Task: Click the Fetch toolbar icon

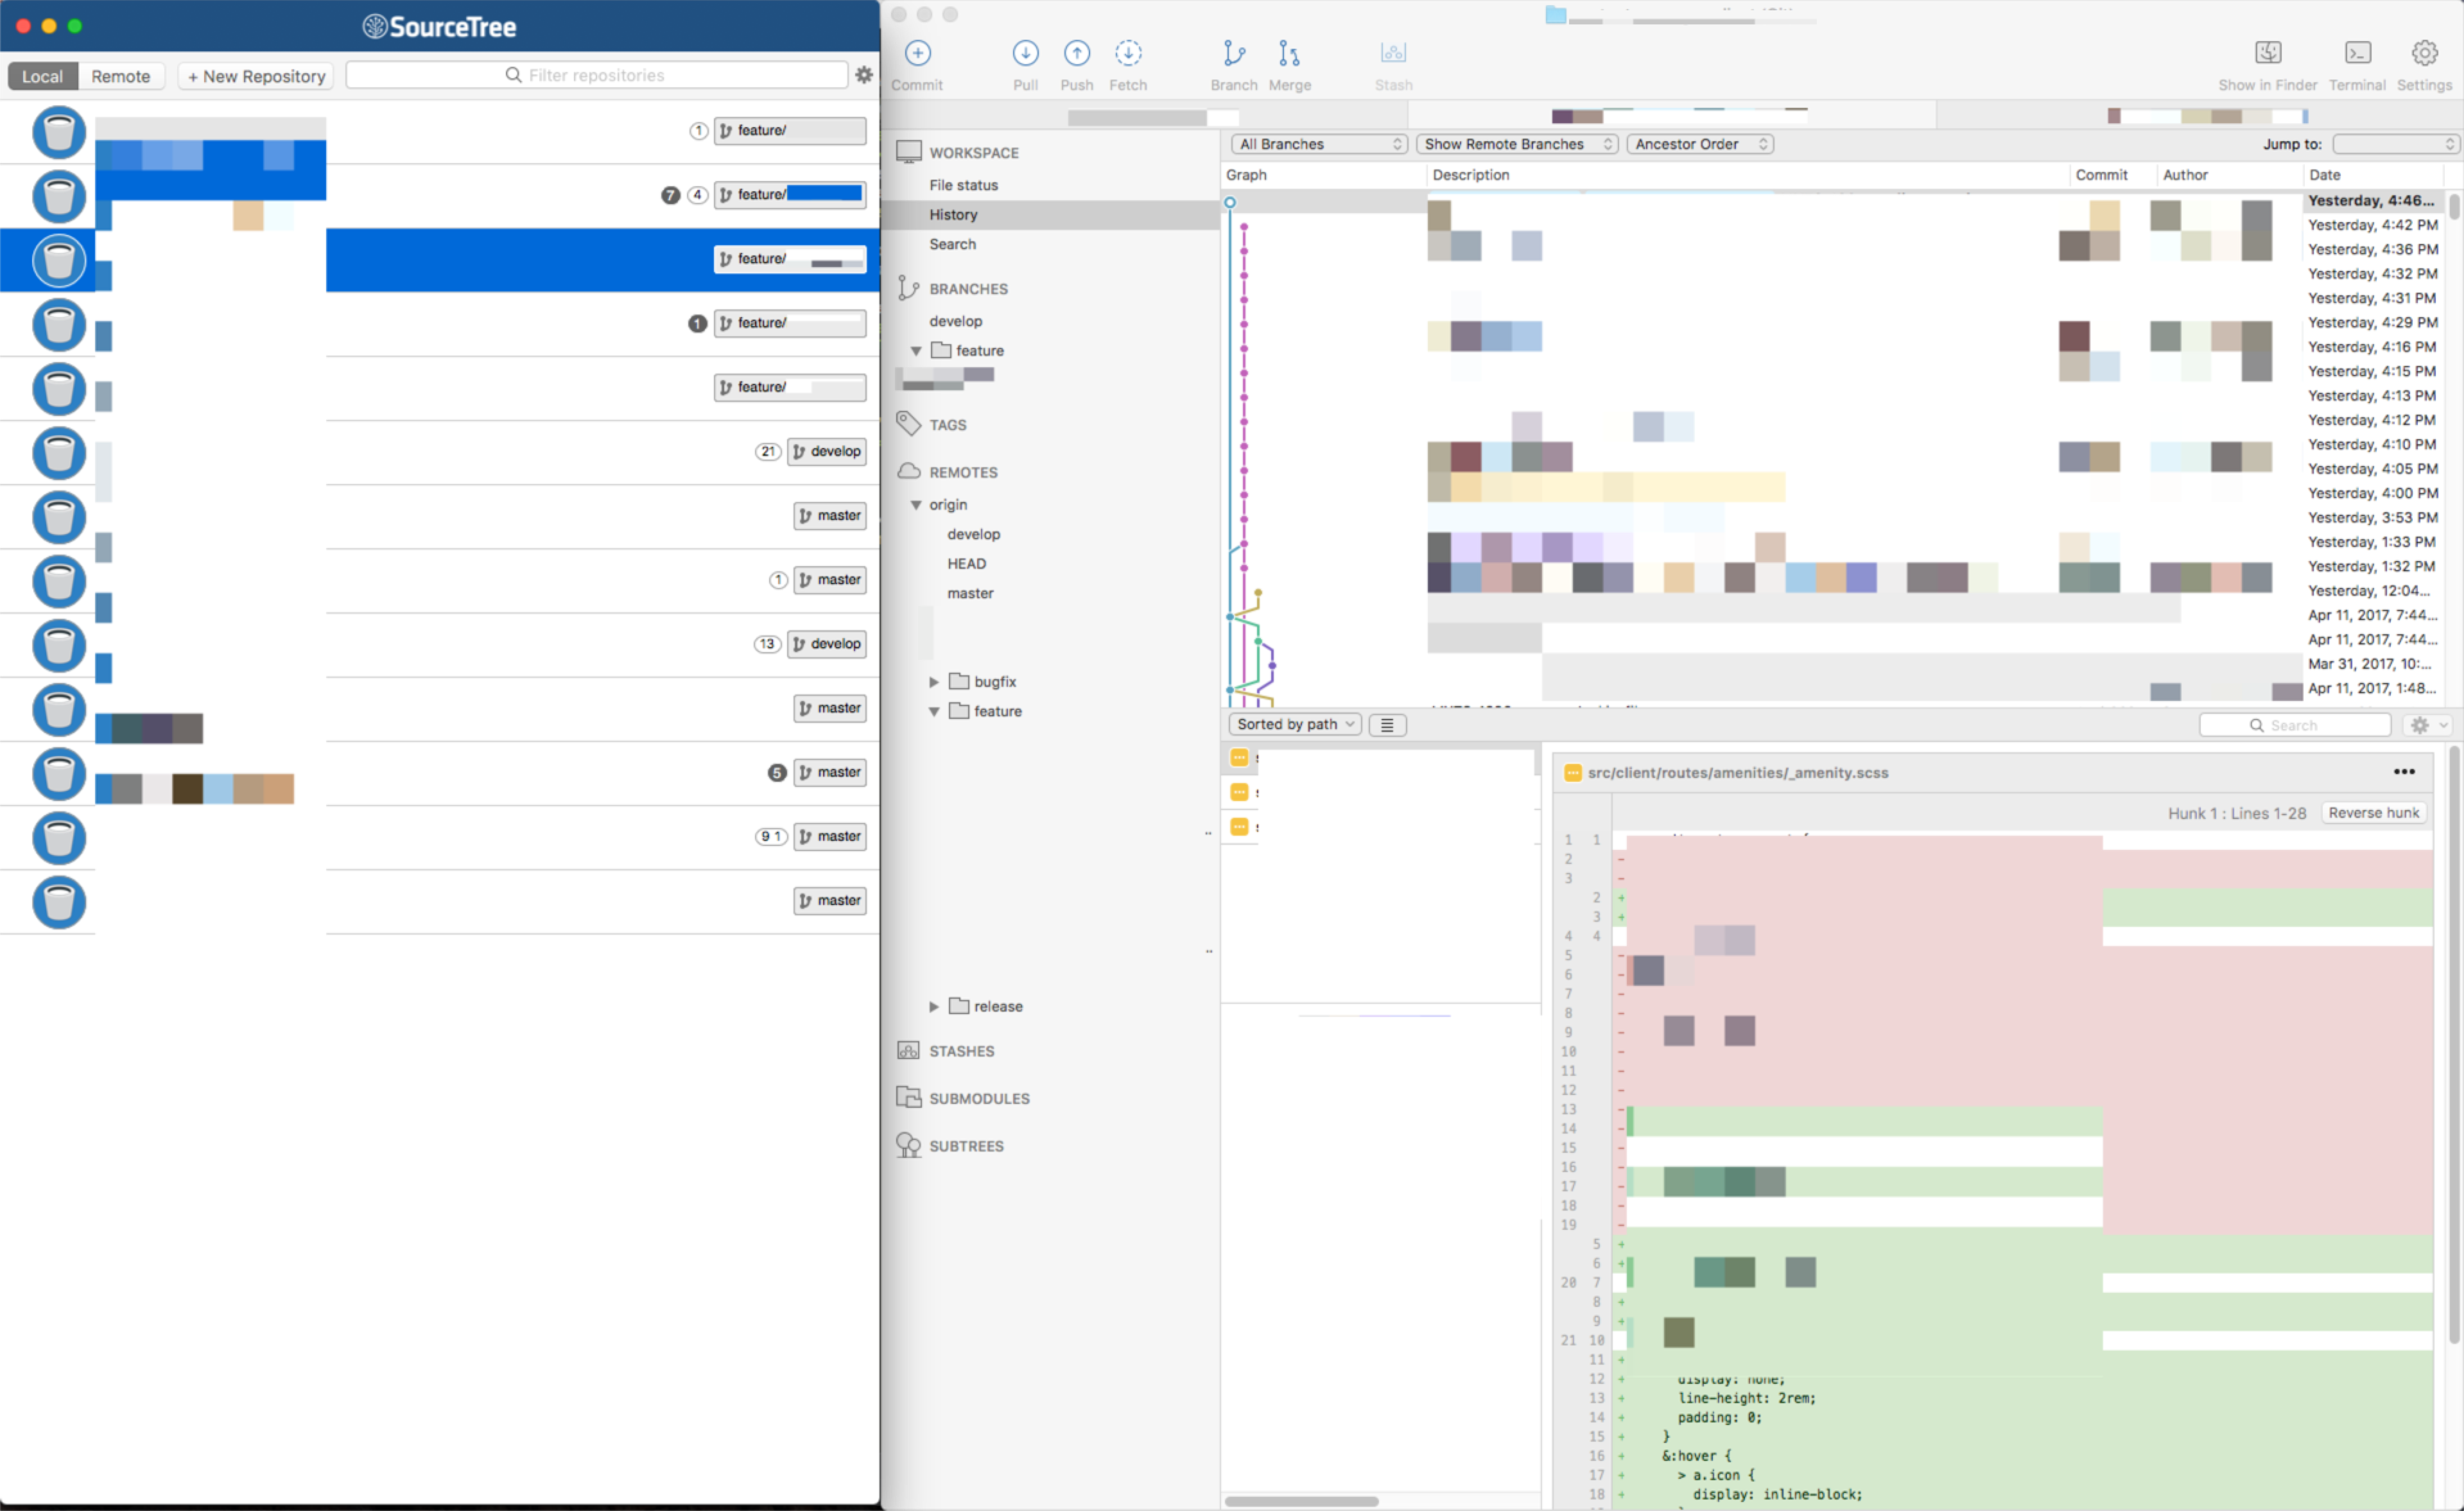Action: [1128, 53]
